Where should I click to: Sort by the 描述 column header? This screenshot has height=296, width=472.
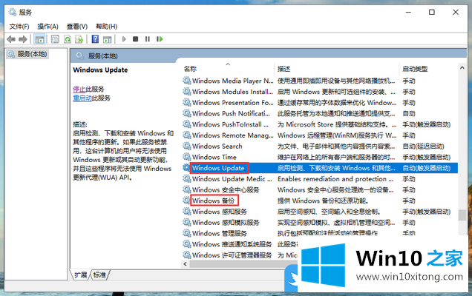336,69
